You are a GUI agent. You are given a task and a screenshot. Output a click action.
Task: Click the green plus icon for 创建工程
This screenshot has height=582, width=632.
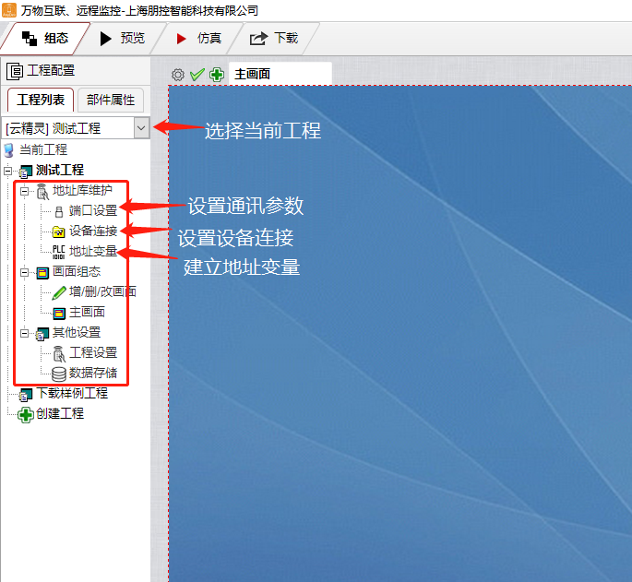[26, 414]
